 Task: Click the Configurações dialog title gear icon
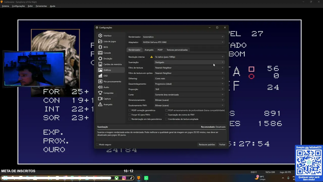coord(97,28)
